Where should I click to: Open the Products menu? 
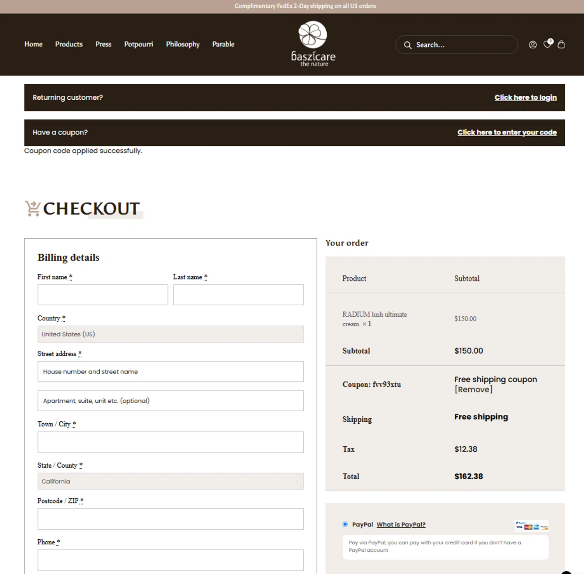pos(69,44)
